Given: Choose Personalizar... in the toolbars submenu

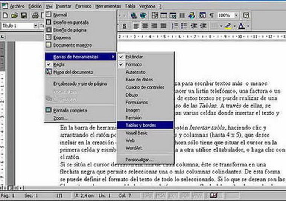Looking at the screenshot, I should coord(145,160).
